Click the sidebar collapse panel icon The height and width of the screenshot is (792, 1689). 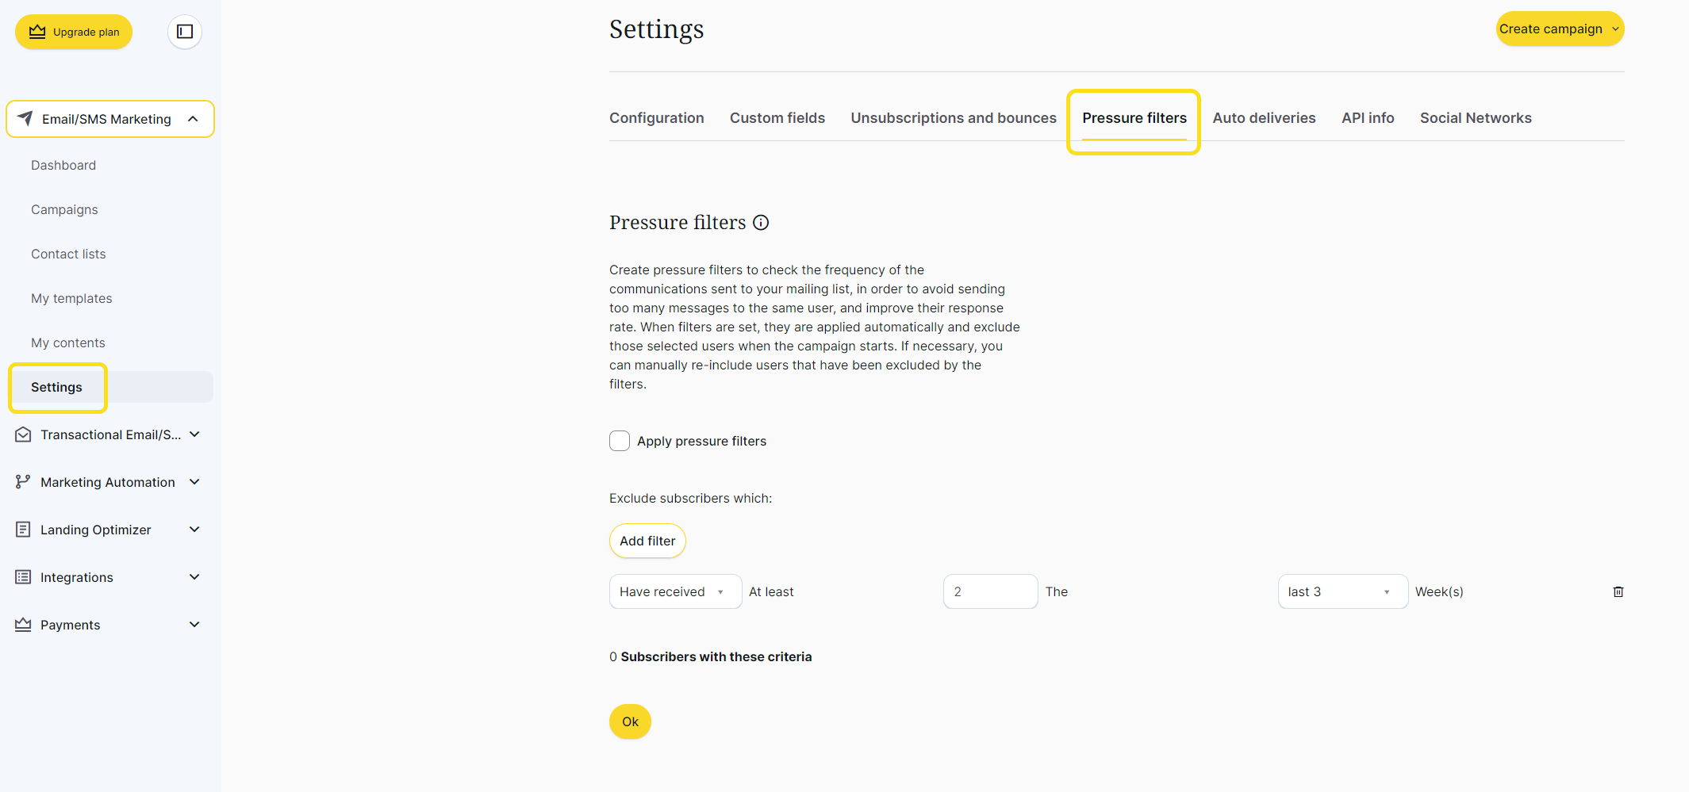click(185, 32)
